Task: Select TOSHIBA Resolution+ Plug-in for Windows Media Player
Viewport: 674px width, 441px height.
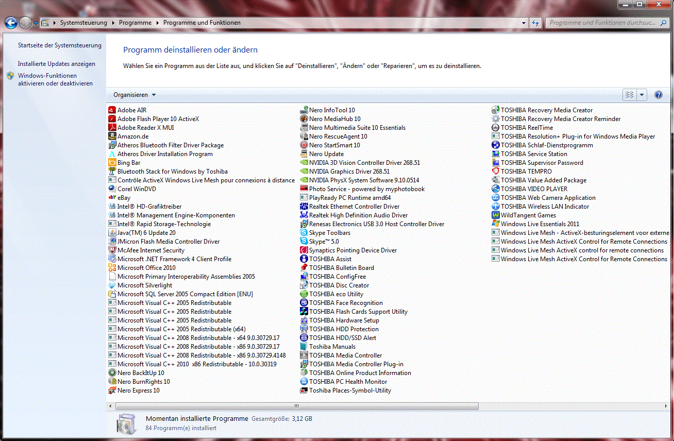Action: [x=574, y=137]
